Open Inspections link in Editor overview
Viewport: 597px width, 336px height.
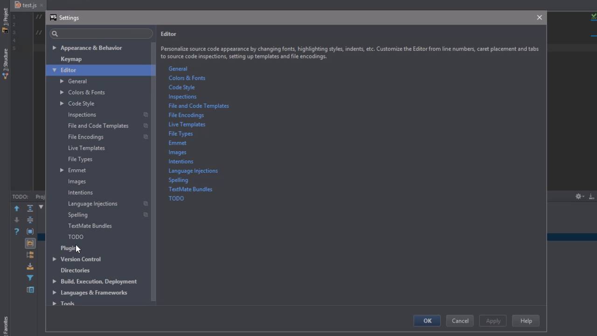pos(182,97)
